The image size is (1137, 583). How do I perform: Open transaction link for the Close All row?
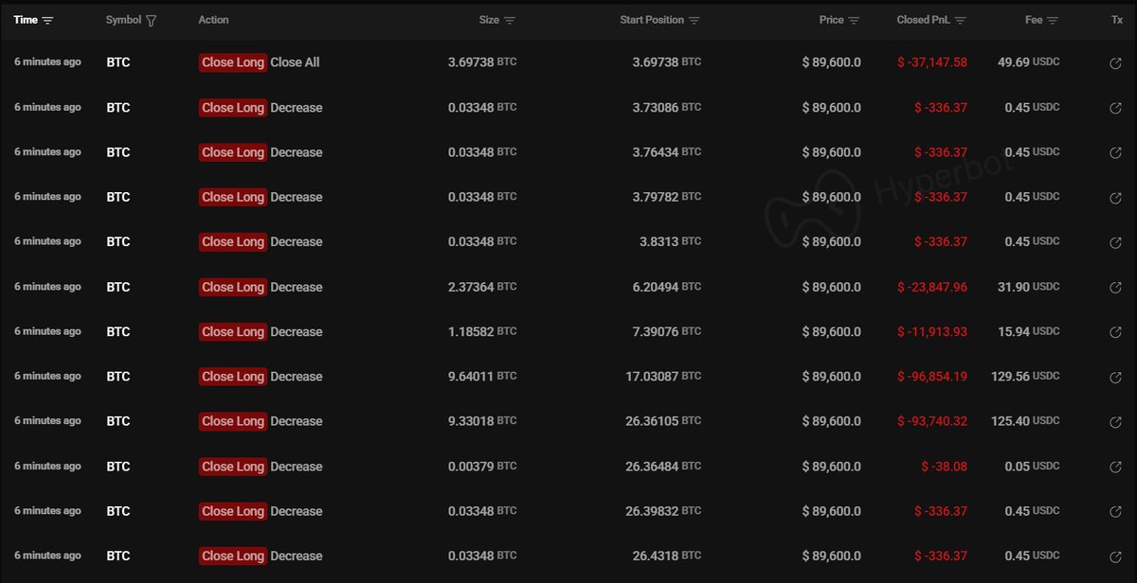click(x=1115, y=63)
